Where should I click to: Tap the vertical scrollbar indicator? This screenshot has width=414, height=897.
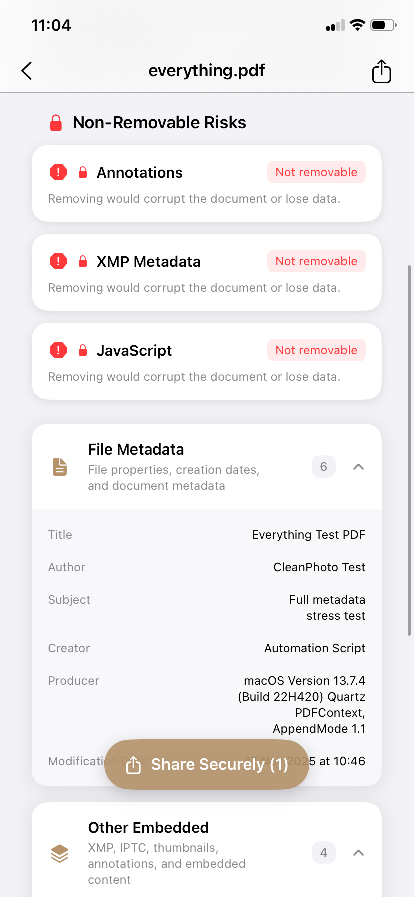click(x=409, y=451)
